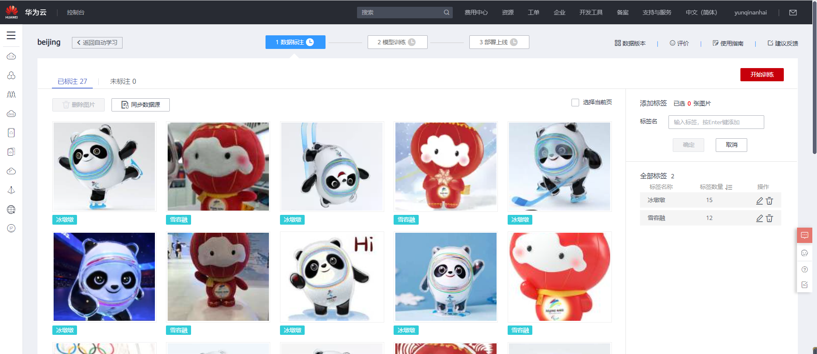Open the 评价 link
This screenshot has width=817, height=354.
pos(679,43)
